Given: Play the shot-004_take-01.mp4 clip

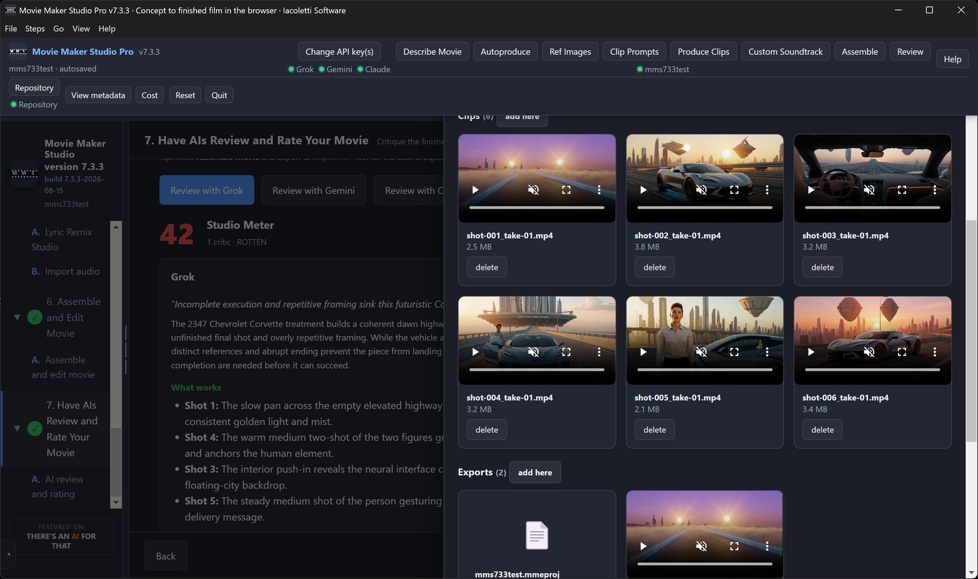Looking at the screenshot, I should pyautogui.click(x=476, y=352).
